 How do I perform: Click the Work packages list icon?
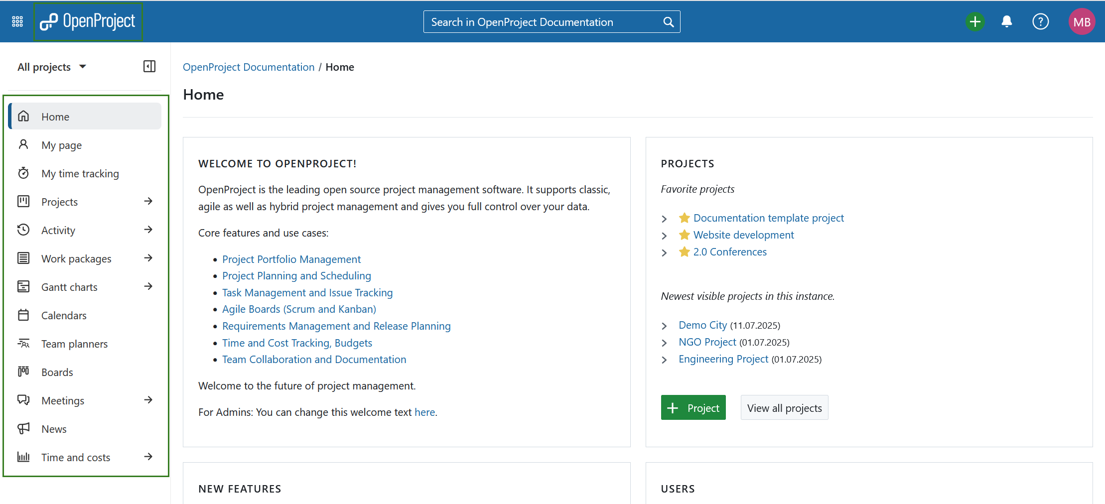tap(23, 258)
